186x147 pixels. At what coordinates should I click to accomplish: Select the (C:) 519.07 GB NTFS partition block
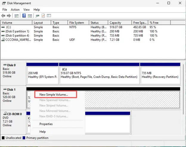pos(99,74)
